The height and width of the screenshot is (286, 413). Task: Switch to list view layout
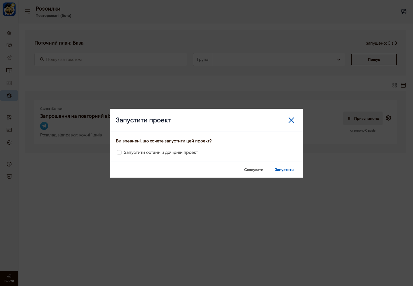tap(403, 85)
